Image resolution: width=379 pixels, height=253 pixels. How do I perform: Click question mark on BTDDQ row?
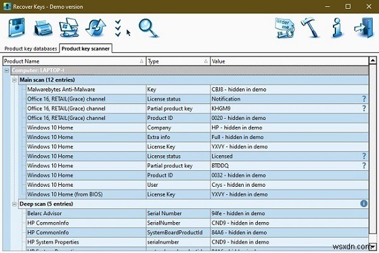point(364,165)
